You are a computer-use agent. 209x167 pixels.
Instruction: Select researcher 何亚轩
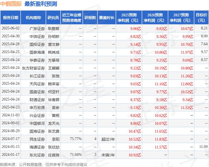(53, 92)
